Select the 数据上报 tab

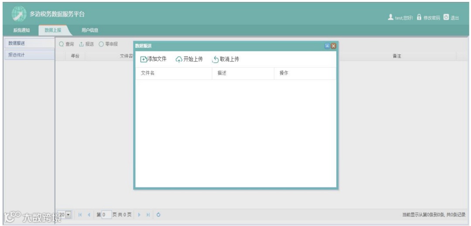coord(53,30)
